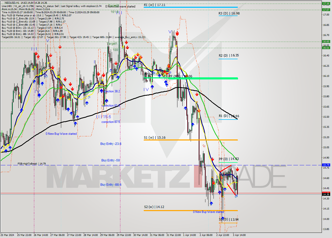Click the '25 Mar 2024' date on time axis

pos(8,235)
